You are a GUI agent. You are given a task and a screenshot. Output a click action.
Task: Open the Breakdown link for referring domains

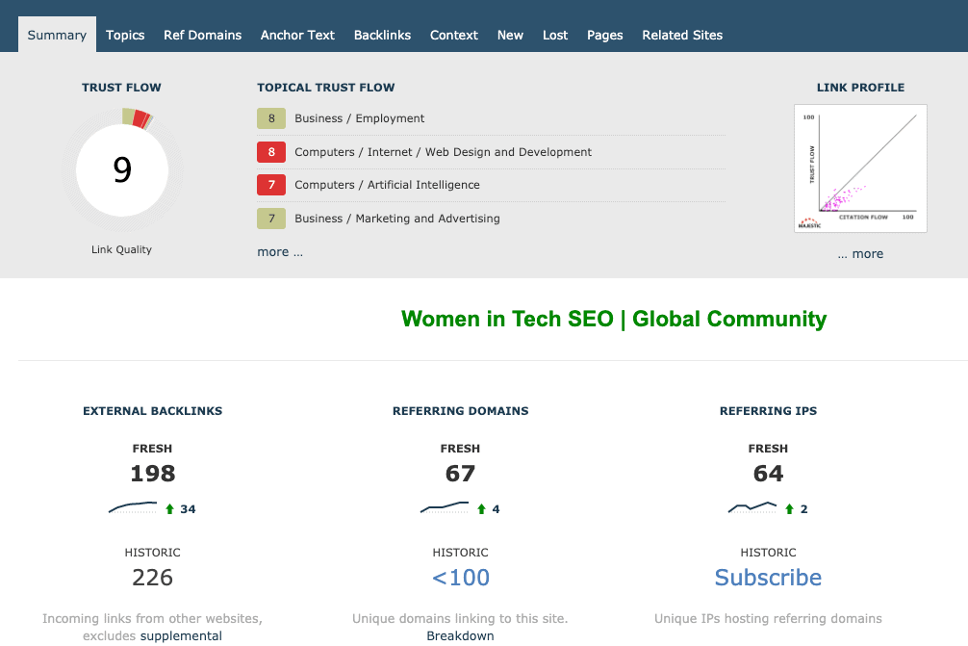pyautogui.click(x=460, y=635)
